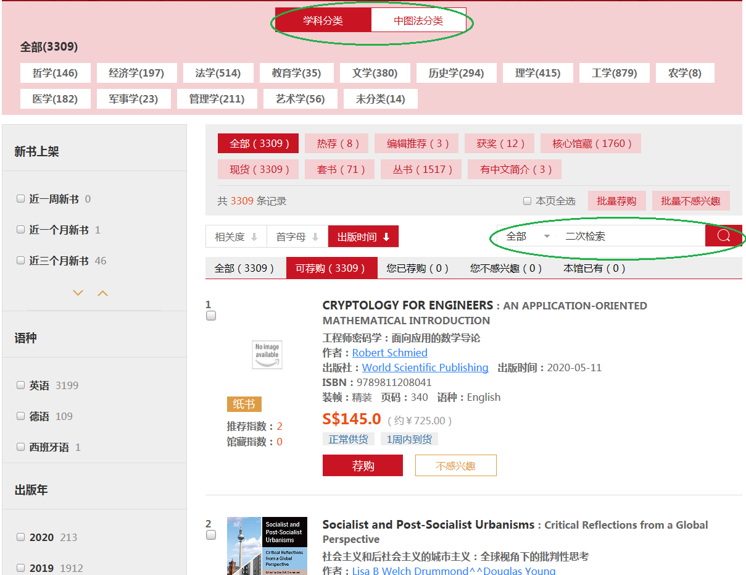Click the 不感兴趣 button for Cryptology book
This screenshot has height=575, width=746.
[455, 466]
